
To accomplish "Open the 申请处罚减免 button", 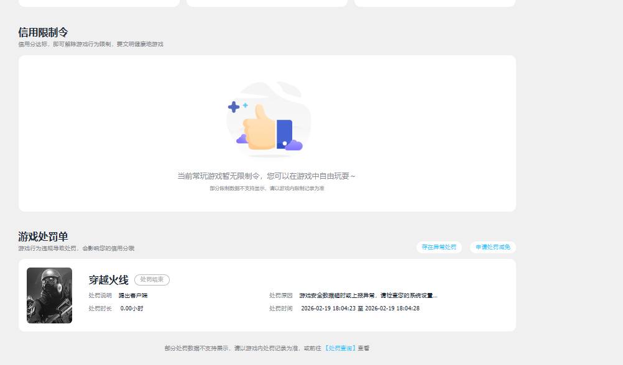I will coord(493,247).
